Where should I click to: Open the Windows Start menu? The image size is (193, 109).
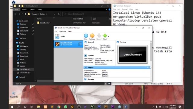12,107
